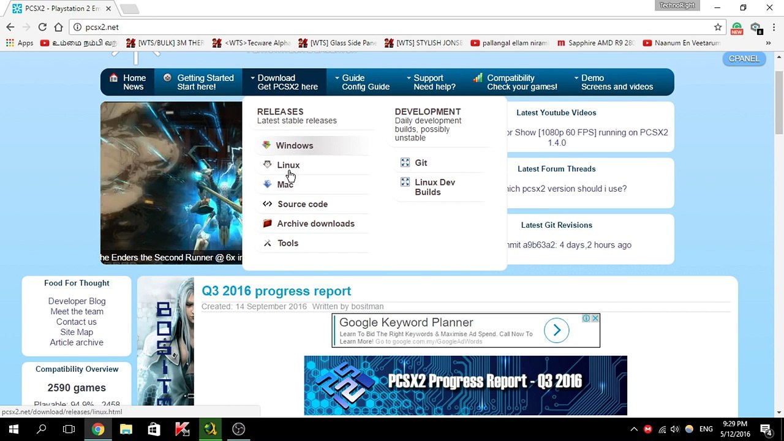The width and height of the screenshot is (784, 441).
Task: Select Source code download entry
Action: (x=303, y=204)
